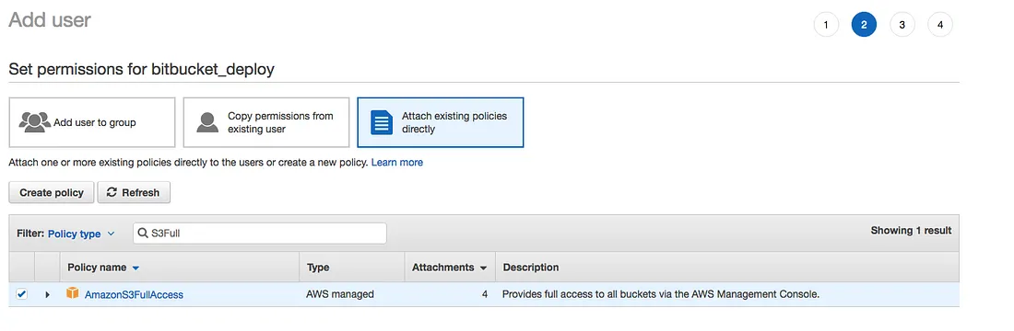Click the group people icon
Screen dimensions: 1014x331
[x=35, y=122]
